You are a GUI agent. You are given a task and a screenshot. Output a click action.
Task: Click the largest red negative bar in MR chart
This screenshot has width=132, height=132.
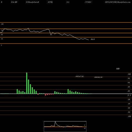45,95
